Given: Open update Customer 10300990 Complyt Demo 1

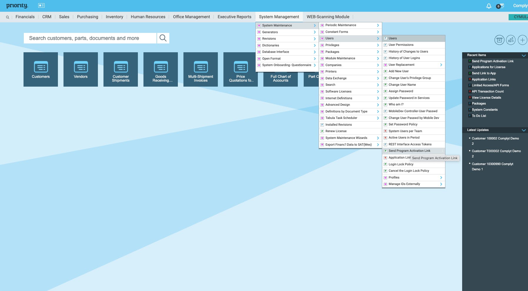Looking at the screenshot, I should click(492, 167).
